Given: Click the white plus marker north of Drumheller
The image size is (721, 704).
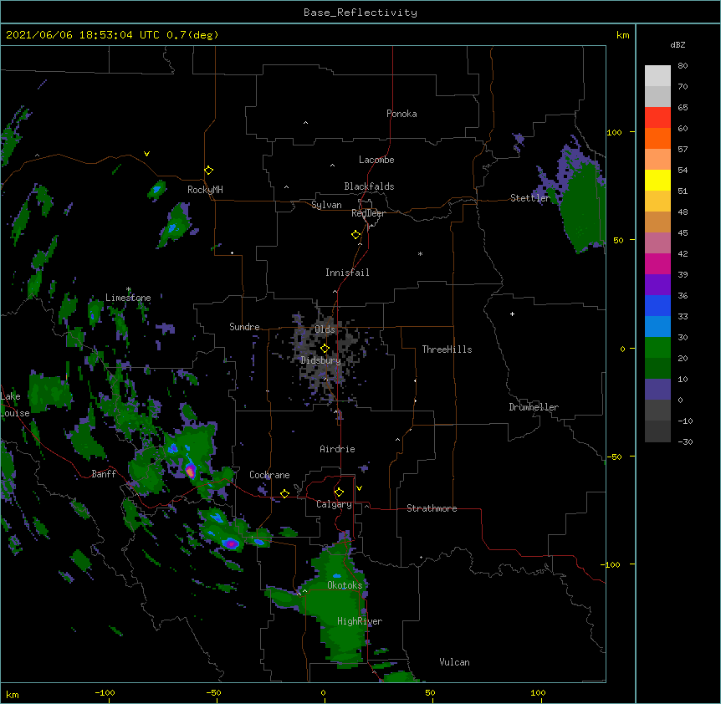Looking at the screenshot, I should pos(512,314).
